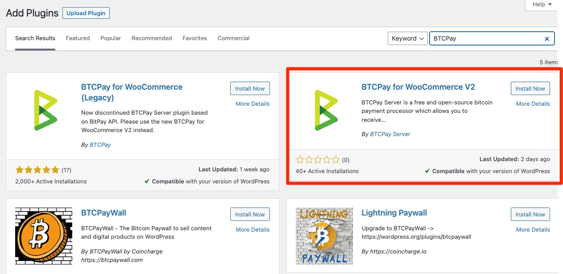Visit the BTCPay Server author link
The width and height of the screenshot is (563, 274).
(390, 134)
